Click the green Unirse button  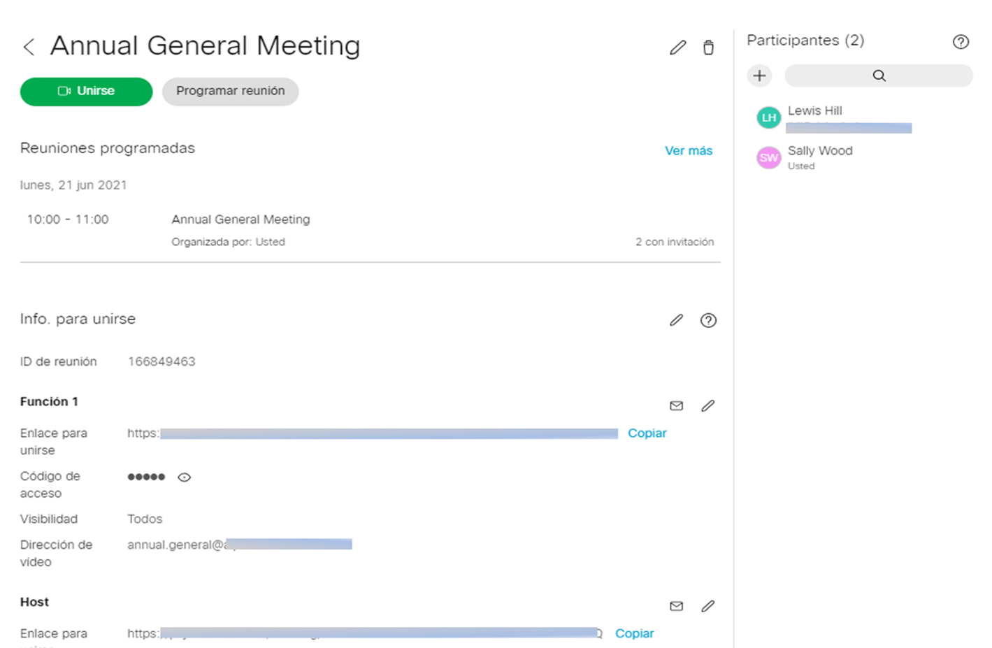pyautogui.click(x=86, y=92)
